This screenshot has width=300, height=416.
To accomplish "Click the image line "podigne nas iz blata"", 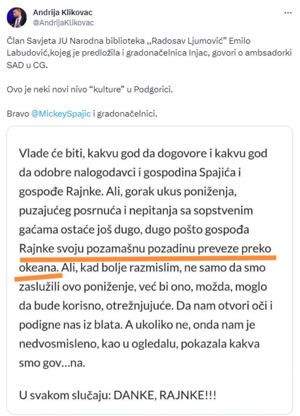I will pos(137,325).
